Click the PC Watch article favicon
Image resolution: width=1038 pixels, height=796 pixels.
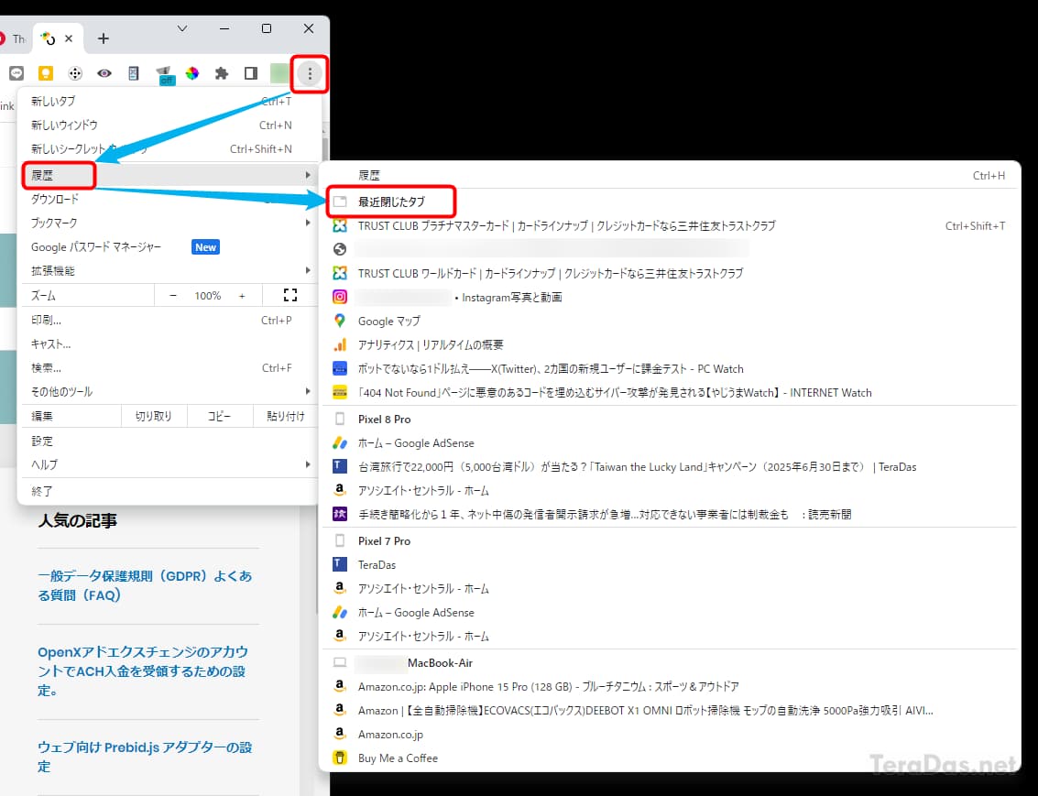340,368
